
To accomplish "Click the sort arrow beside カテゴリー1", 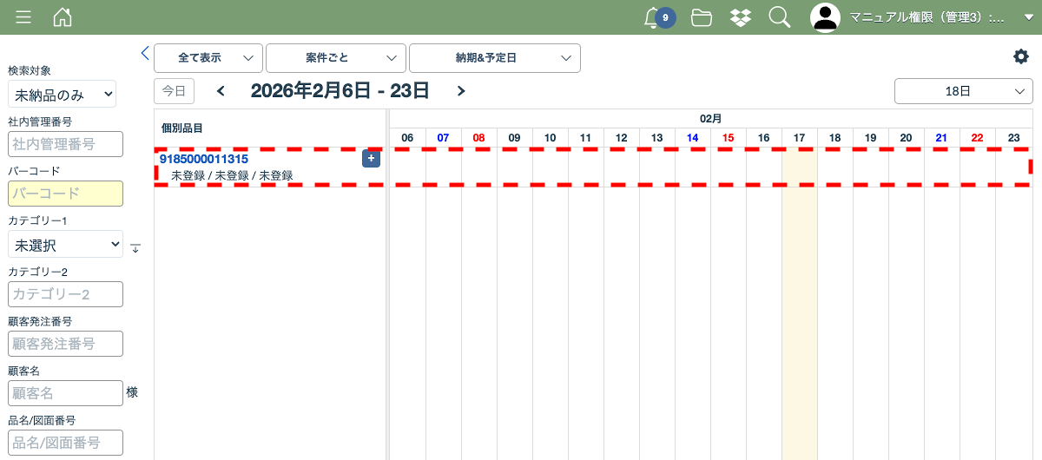I will [x=135, y=248].
